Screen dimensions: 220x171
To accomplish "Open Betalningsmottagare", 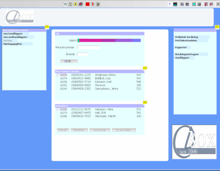I will tap(187, 54).
